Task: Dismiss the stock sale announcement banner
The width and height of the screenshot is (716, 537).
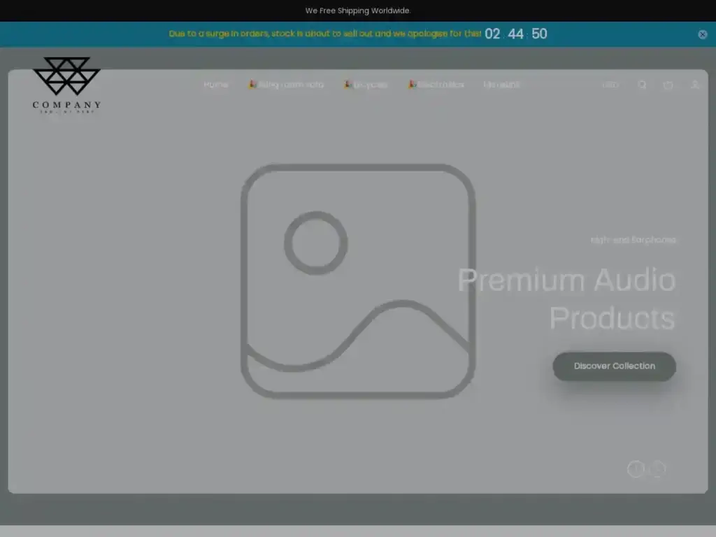Action: [702, 34]
